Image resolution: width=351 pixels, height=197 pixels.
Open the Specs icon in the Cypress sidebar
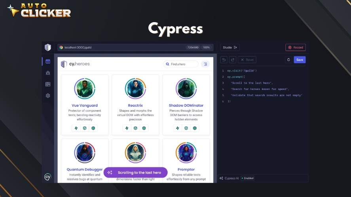47,62
